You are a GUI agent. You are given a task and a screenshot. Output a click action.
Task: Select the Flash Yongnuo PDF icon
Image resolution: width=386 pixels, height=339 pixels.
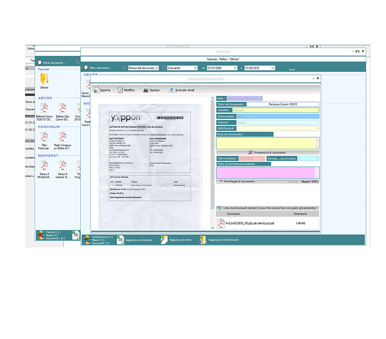pyautogui.click(x=62, y=137)
